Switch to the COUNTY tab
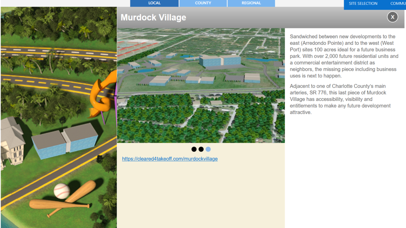The image size is (406, 228). point(203,3)
